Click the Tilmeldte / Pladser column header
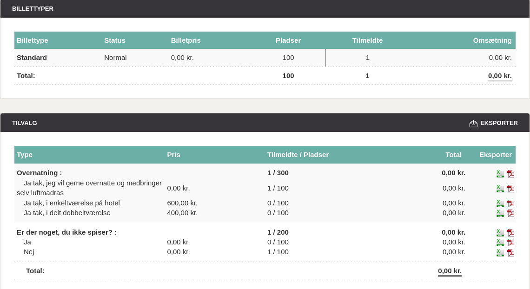Screen dimensions: 530x289 coord(298,155)
